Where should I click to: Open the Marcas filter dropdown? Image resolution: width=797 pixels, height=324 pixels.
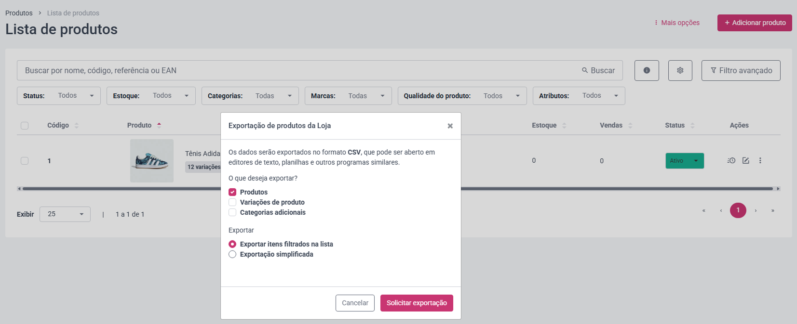(x=348, y=96)
